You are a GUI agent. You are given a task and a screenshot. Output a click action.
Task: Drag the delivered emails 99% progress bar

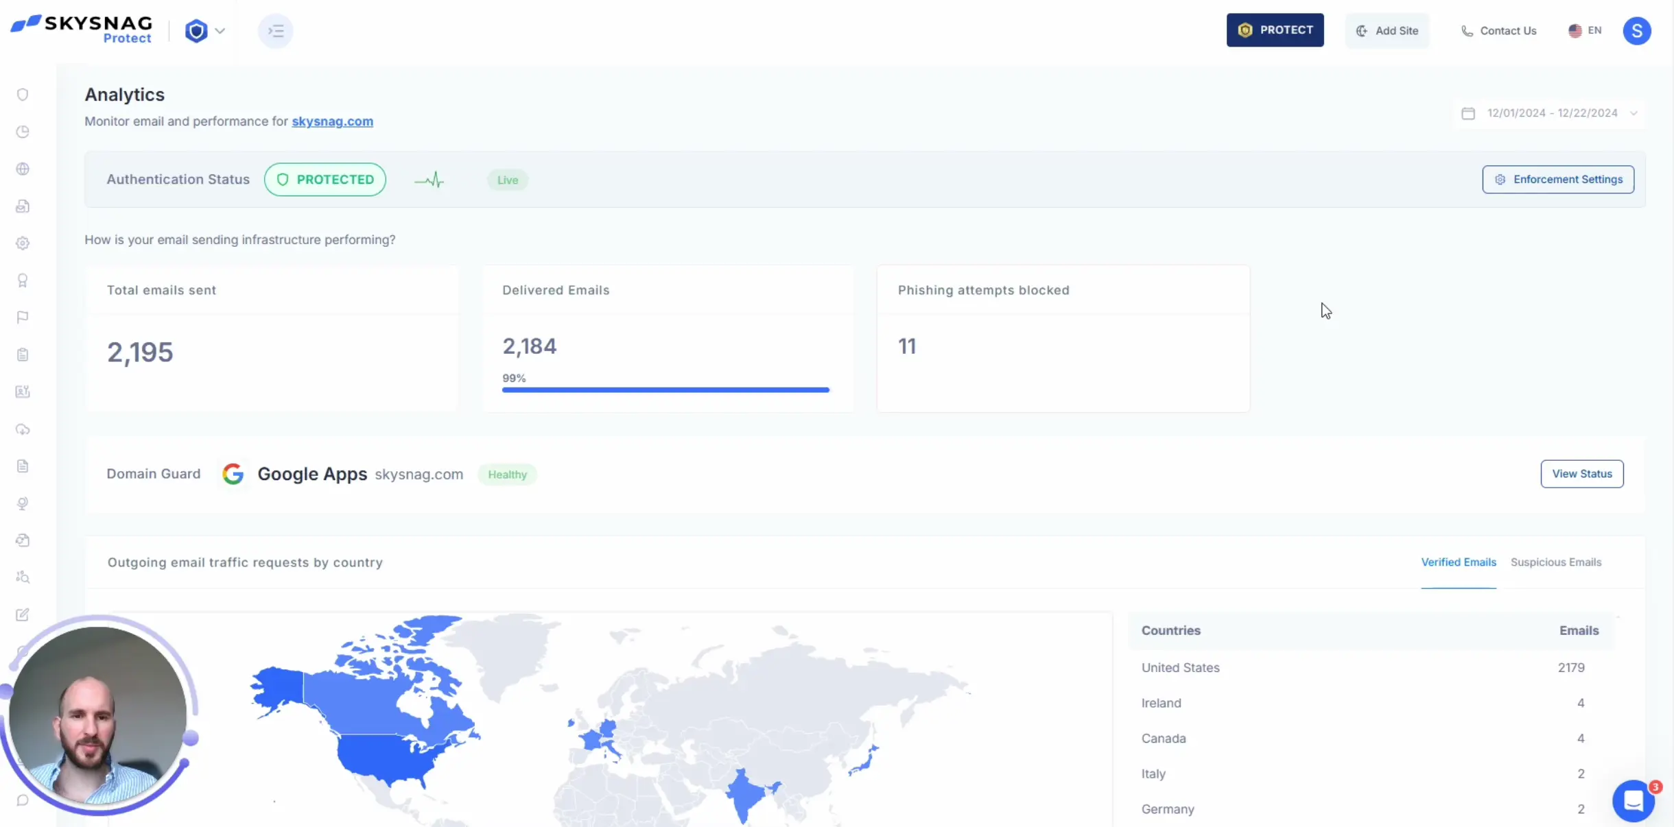pos(668,388)
